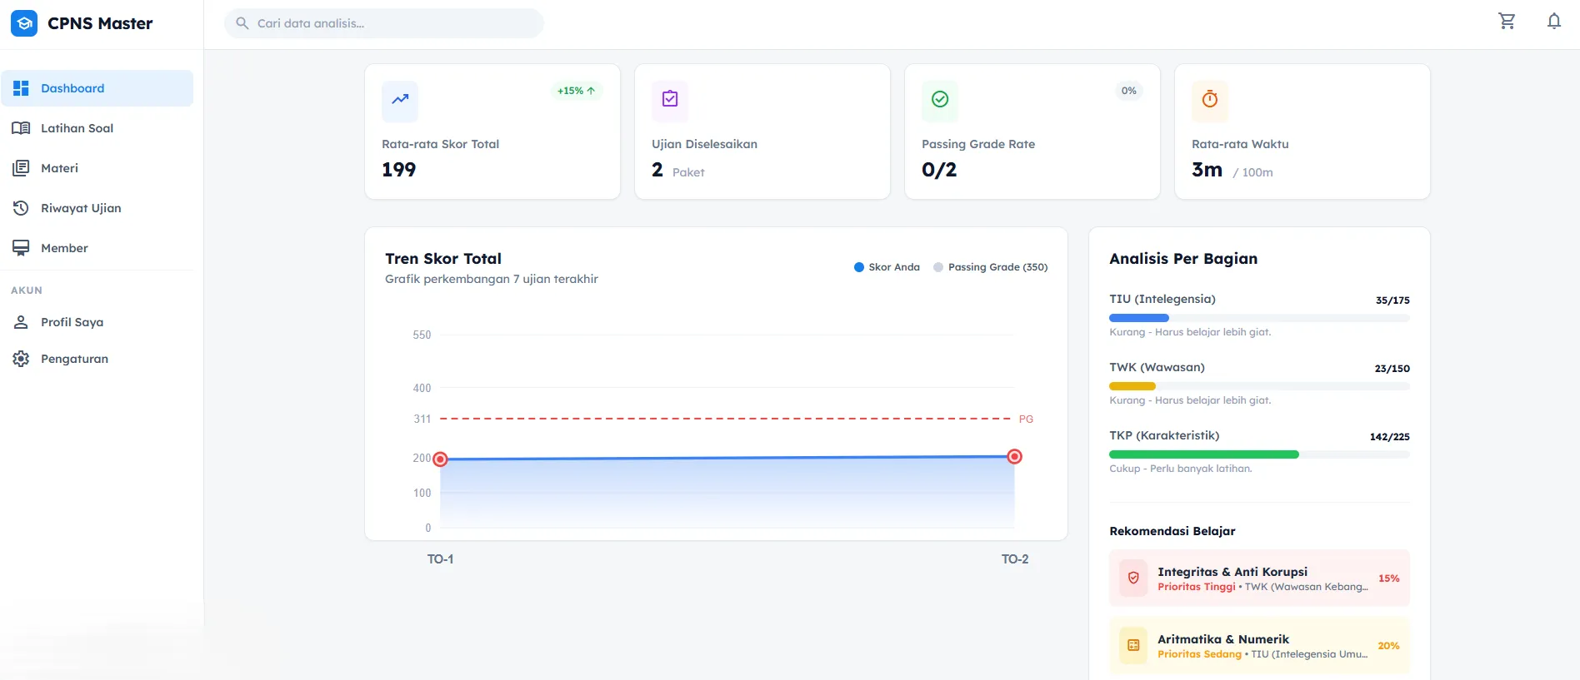Click the icon beside Aritmatika & Numerik
The image size is (1580, 680).
pos(1133,645)
